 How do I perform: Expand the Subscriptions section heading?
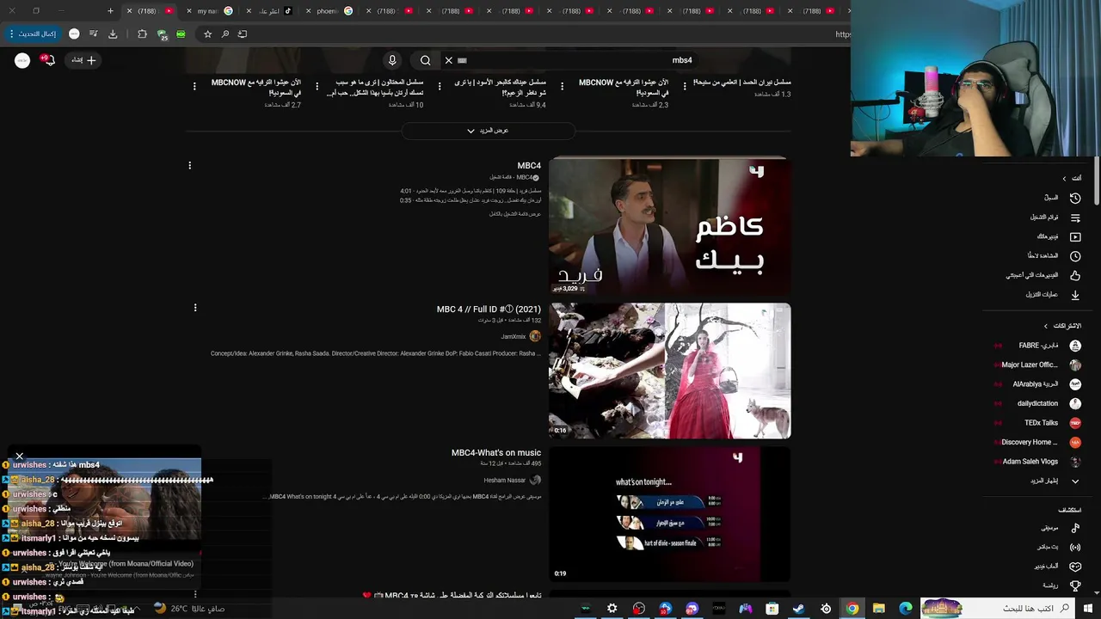(1062, 326)
